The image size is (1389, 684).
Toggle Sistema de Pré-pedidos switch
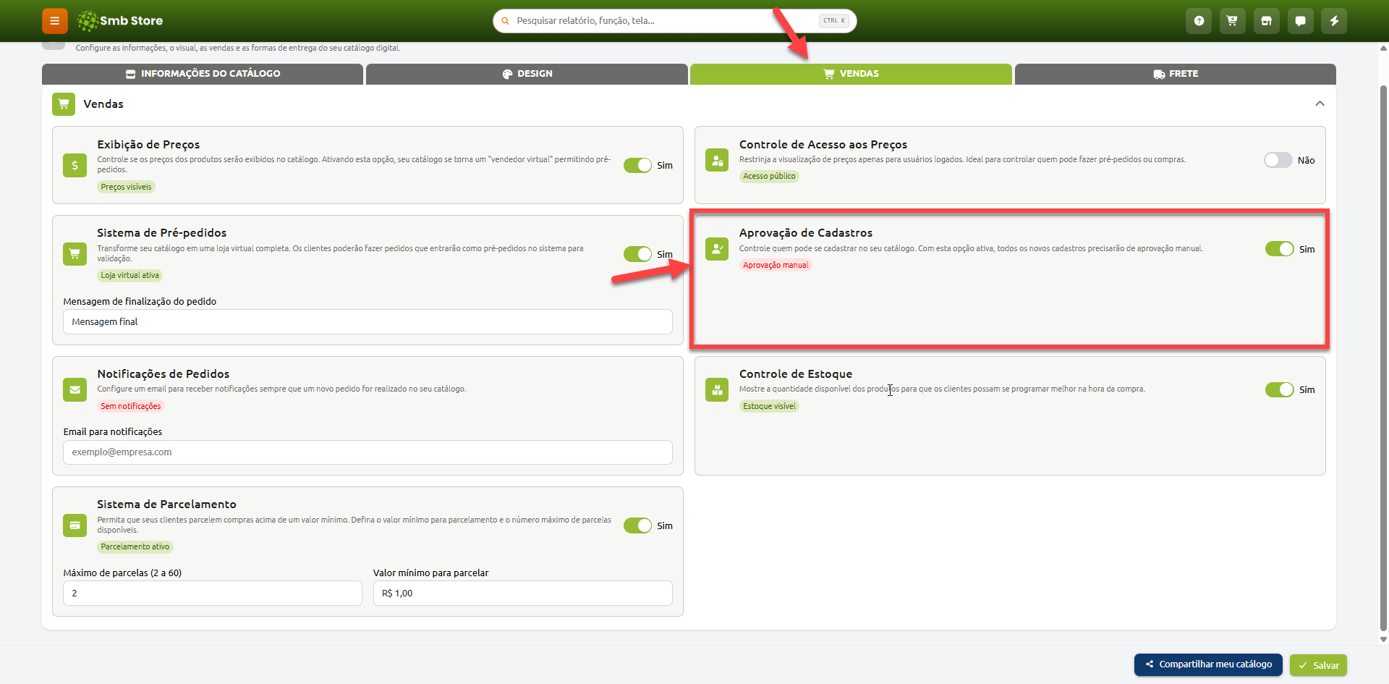tap(638, 254)
